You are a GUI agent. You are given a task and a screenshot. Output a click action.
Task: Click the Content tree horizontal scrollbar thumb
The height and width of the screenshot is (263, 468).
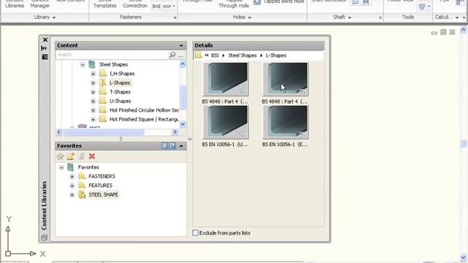coord(104,131)
